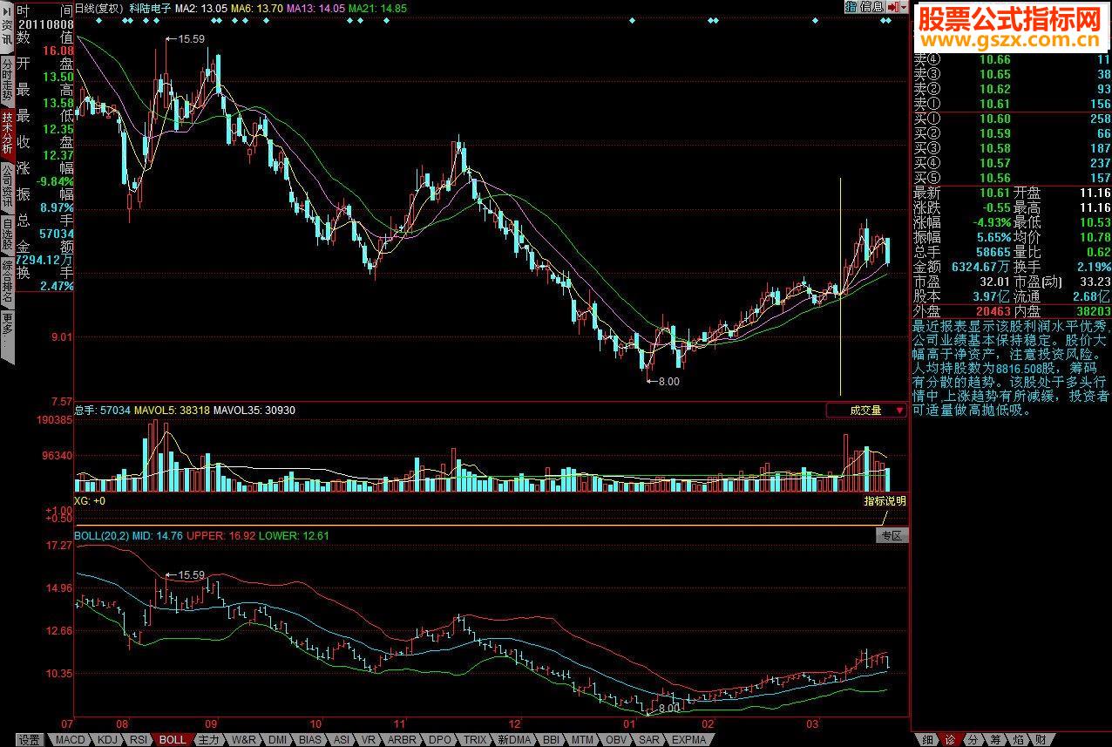Click the 卖① price 10.61 row
Image resolution: width=1112 pixels, height=747 pixels.
coord(1012,104)
